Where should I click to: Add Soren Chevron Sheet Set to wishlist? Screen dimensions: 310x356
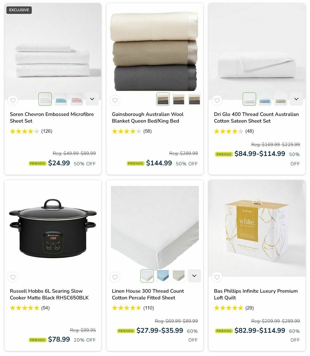click(x=13, y=100)
